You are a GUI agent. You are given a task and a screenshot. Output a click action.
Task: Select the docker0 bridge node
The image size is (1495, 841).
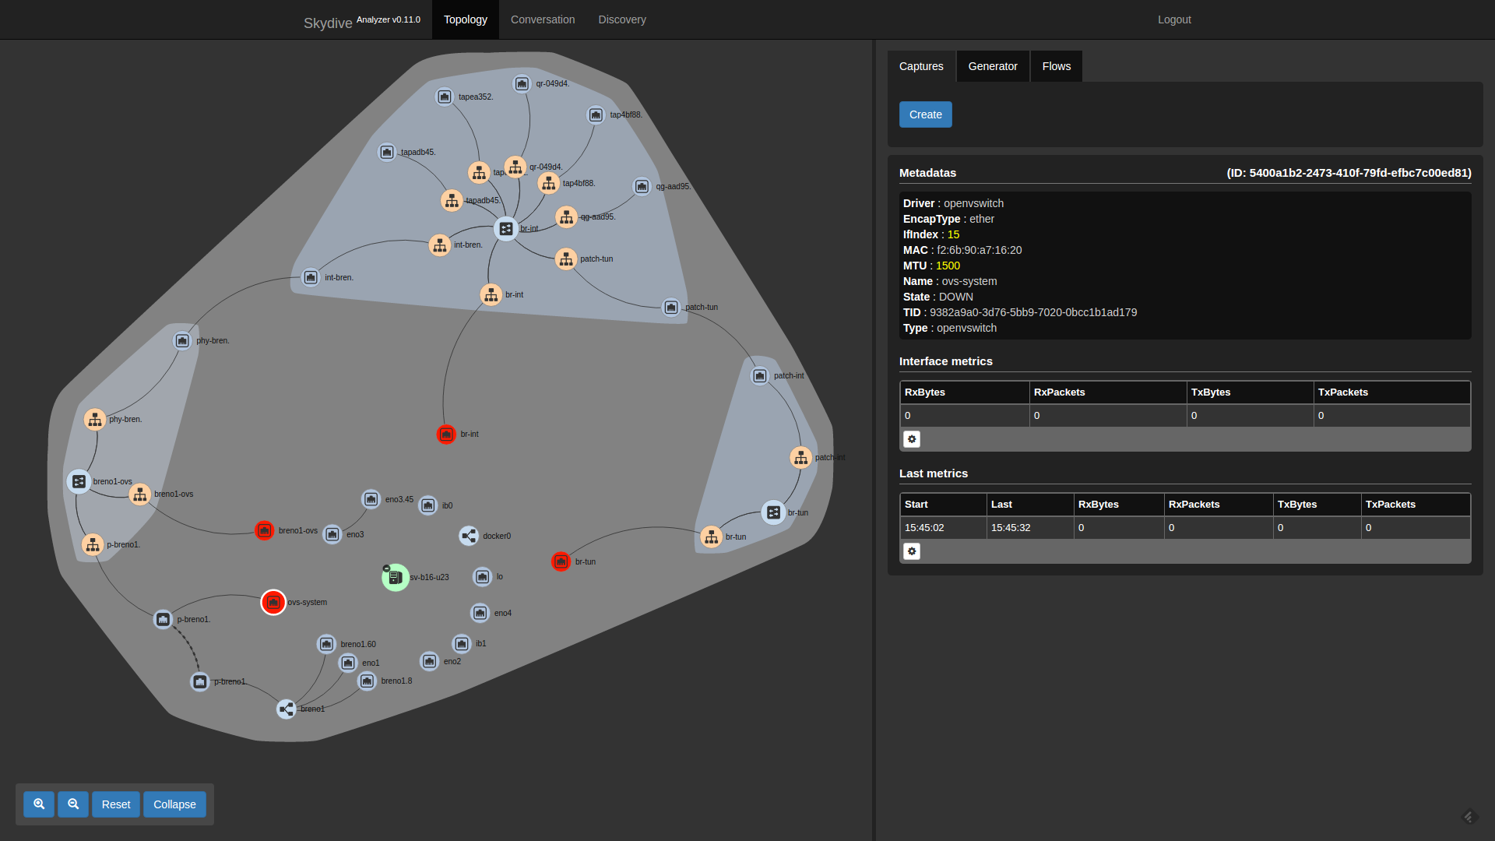pos(469,536)
